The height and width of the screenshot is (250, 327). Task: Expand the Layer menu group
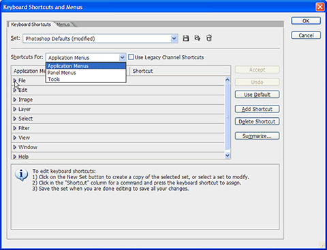point(15,109)
